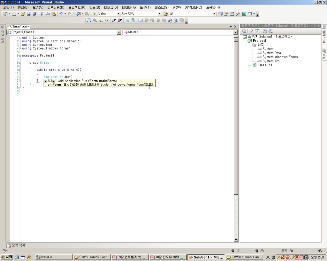
Task: Click Properties icon in Solution Explorer toolbar
Action: pyautogui.click(x=244, y=31)
